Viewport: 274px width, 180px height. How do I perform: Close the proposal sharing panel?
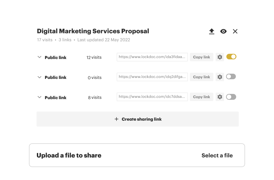point(235,31)
